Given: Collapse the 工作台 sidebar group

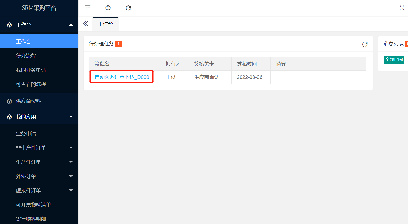Looking at the screenshot, I should [x=71, y=25].
